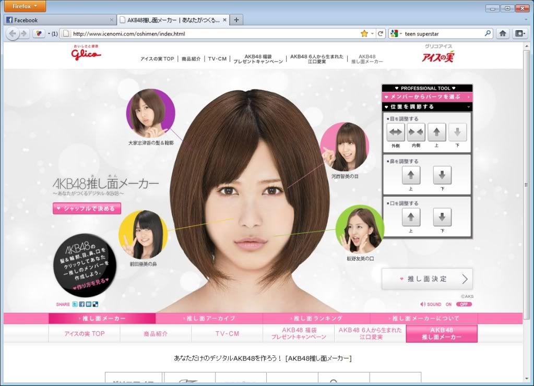Select 前田亜美の鼻 nose thumbnail
534x386 pixels.
(143, 235)
